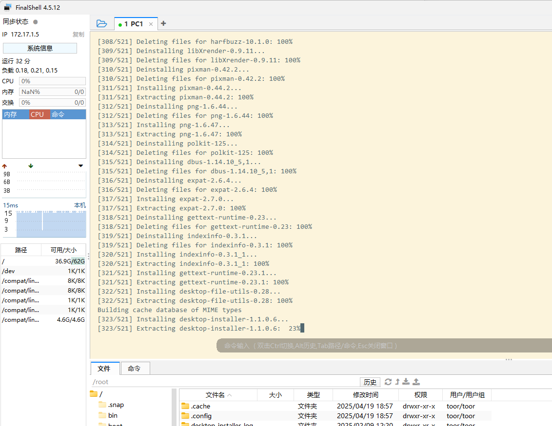Screen dimensions: 552x426
Task: Refresh the /root file listing
Action: pos(388,382)
